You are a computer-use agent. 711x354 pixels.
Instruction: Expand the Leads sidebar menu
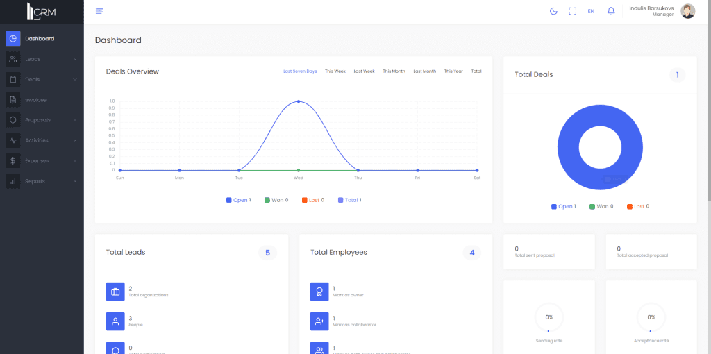(42, 59)
